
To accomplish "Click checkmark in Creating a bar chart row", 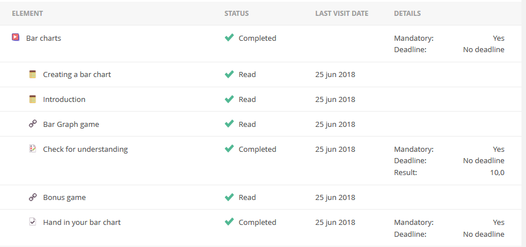I will click(x=229, y=74).
